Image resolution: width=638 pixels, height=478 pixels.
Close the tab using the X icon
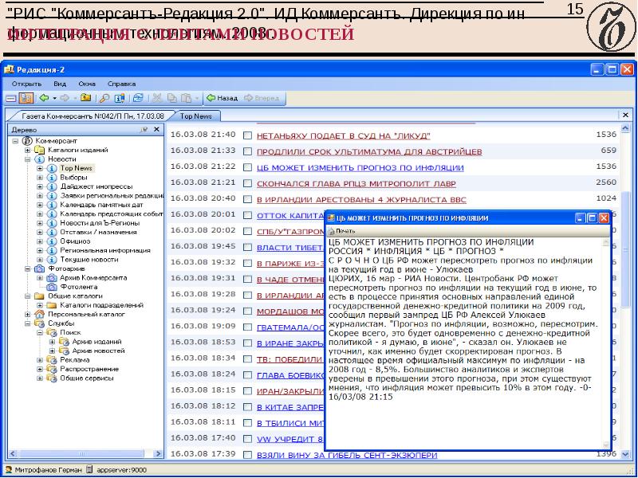624,115
